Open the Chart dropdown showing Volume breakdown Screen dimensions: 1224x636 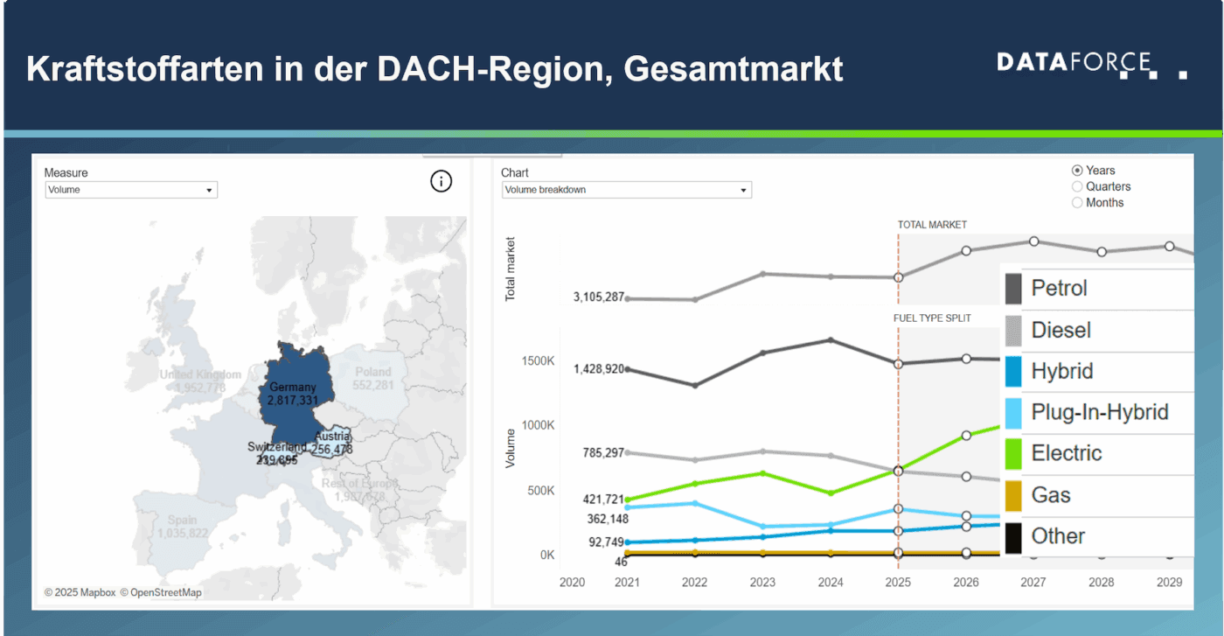626,190
